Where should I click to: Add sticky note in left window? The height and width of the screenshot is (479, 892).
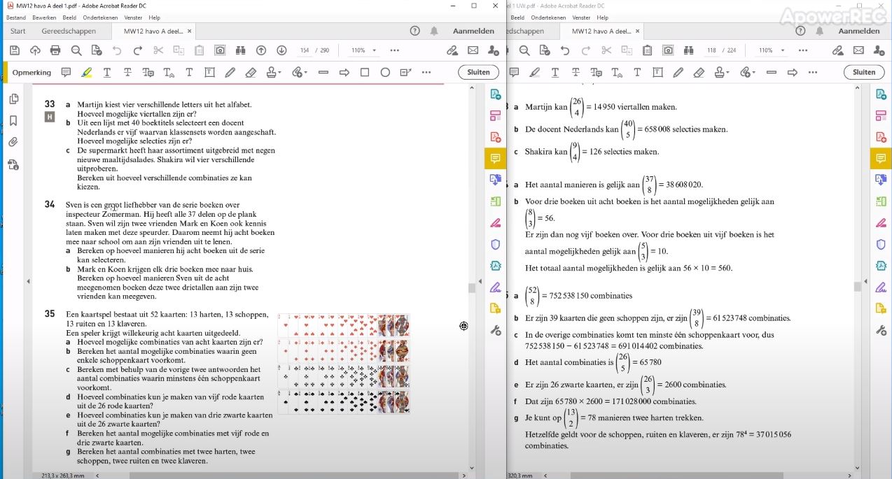[66, 72]
